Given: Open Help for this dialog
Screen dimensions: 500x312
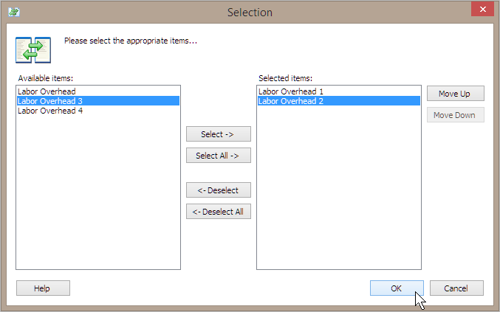Looking at the screenshot, I should (43, 288).
